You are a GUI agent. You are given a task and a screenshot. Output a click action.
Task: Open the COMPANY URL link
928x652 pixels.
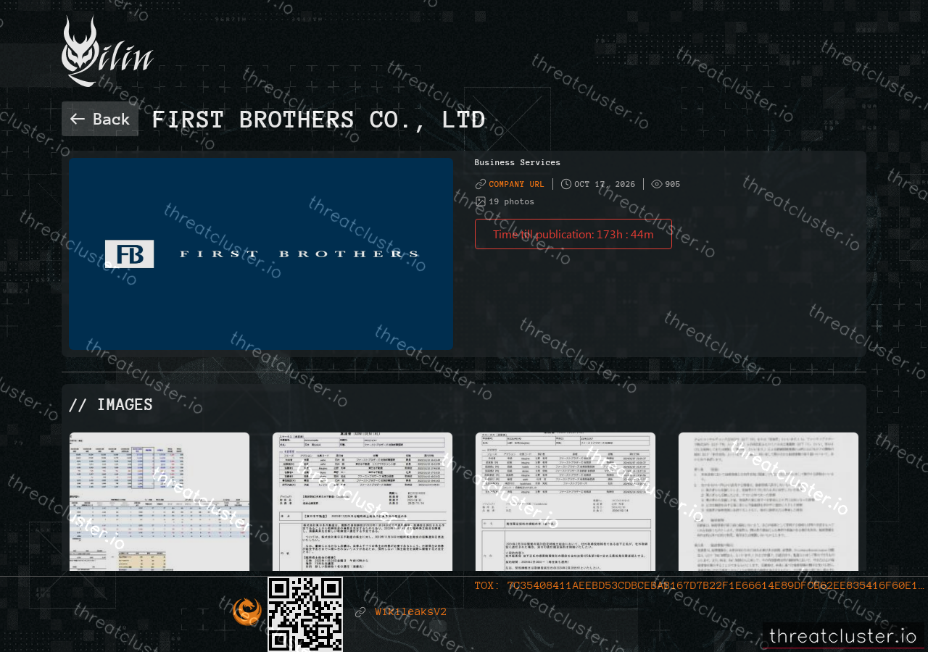pos(516,184)
